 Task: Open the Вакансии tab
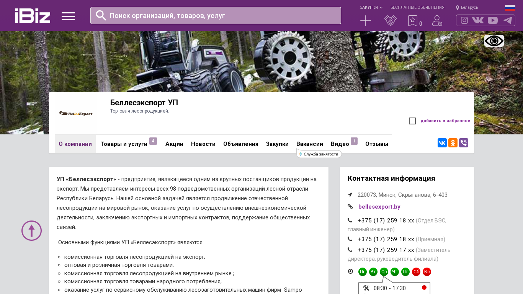point(310,144)
